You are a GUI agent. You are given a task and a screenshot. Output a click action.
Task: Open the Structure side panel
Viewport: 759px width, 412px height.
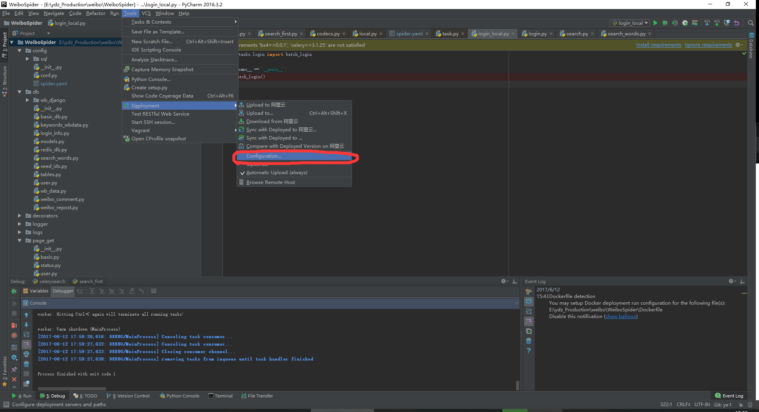point(5,81)
